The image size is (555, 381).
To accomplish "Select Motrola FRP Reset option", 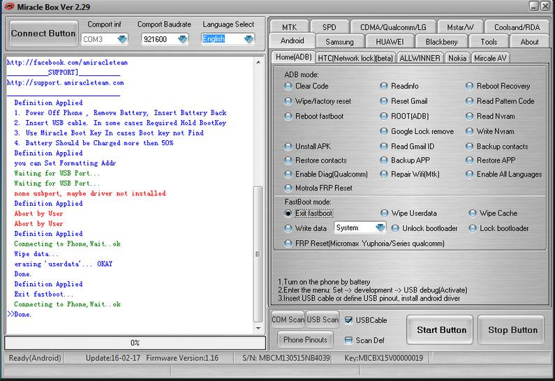I will coord(318,188).
